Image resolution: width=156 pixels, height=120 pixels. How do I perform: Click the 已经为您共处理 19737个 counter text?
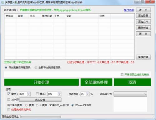coord(81,62)
